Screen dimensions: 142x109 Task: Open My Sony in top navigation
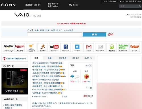pos(74,5)
